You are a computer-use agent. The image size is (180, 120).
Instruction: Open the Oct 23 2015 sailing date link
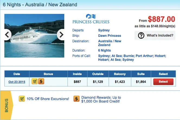point(17,82)
